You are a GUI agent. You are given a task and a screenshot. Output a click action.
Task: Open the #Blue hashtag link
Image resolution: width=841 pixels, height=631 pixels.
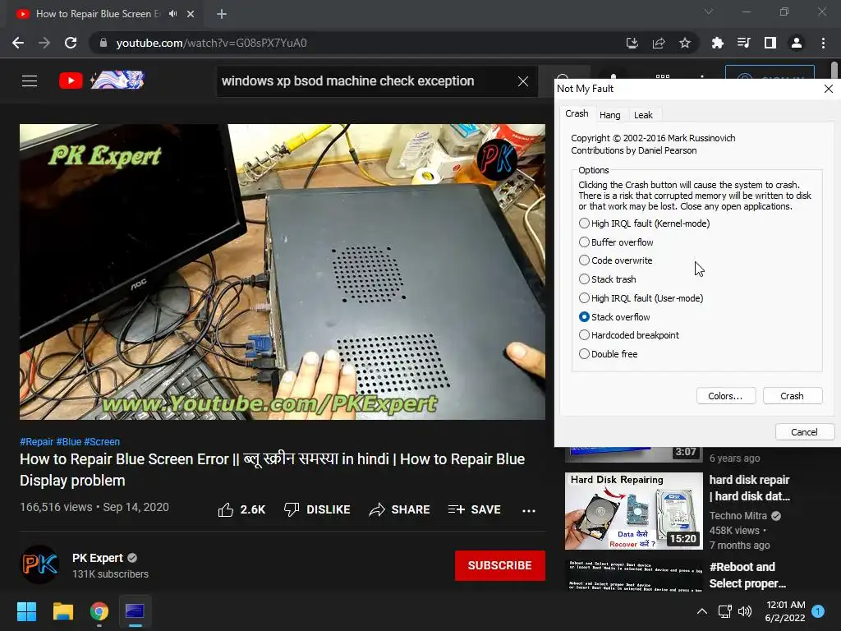click(x=69, y=441)
